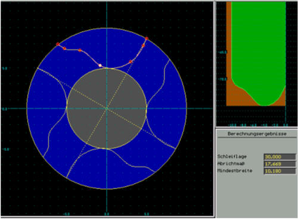Click the Schleiflage label
The height and width of the screenshot is (220, 298).
[x=232, y=156]
